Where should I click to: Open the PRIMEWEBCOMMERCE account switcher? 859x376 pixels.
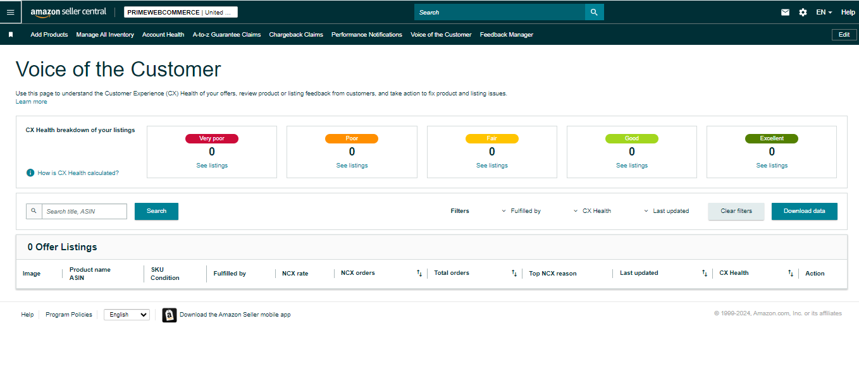(x=180, y=12)
